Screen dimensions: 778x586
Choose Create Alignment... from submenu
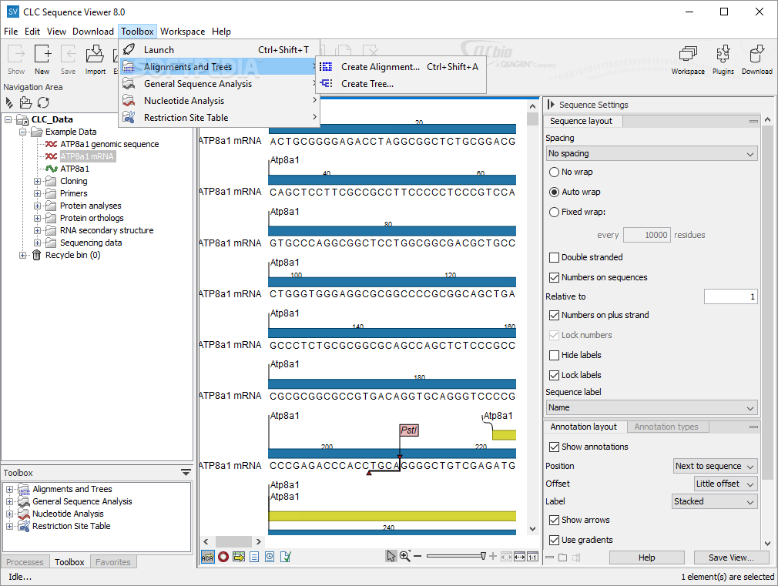click(401, 67)
